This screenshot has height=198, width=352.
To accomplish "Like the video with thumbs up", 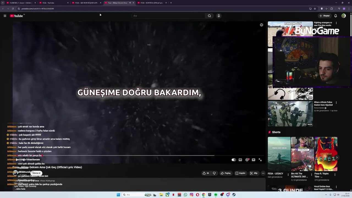I will (x=206, y=173).
